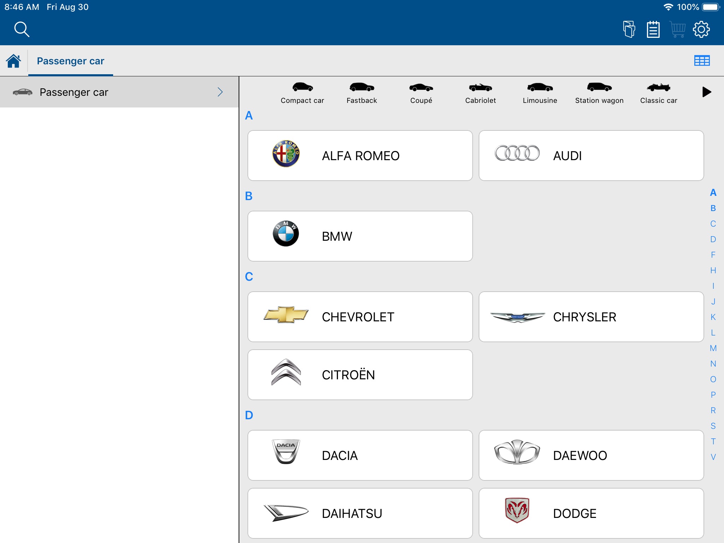
Task: Select ALFA ROMEO from brand list
Action: coord(360,155)
